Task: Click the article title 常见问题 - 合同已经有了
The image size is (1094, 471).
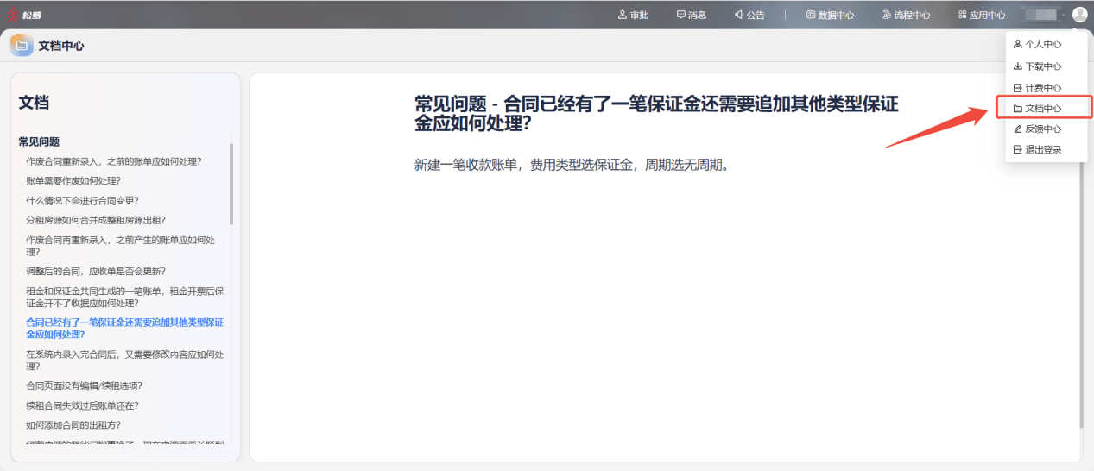Action: 656,114
